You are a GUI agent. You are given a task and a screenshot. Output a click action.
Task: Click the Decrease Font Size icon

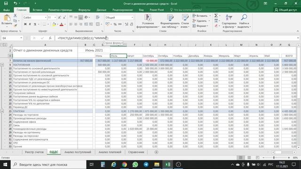click(x=64, y=17)
